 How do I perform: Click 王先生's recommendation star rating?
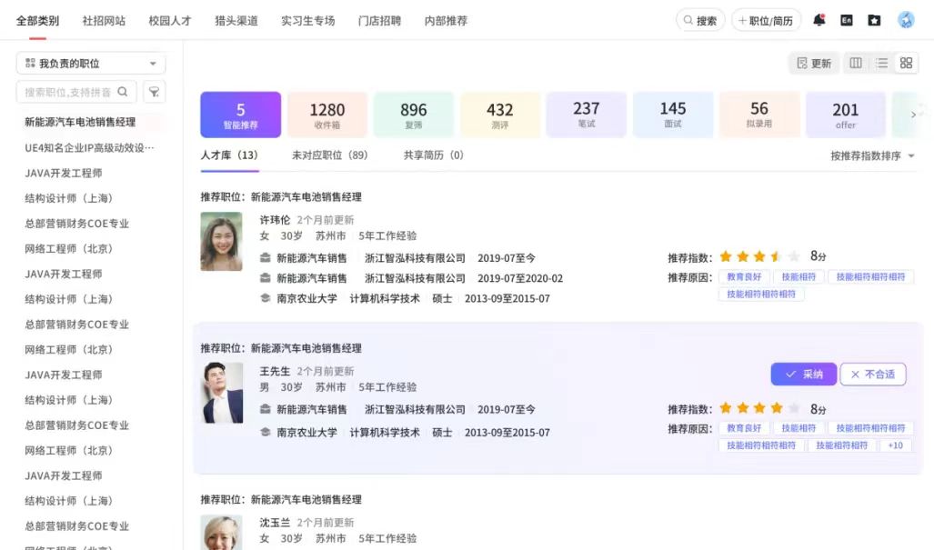click(759, 408)
